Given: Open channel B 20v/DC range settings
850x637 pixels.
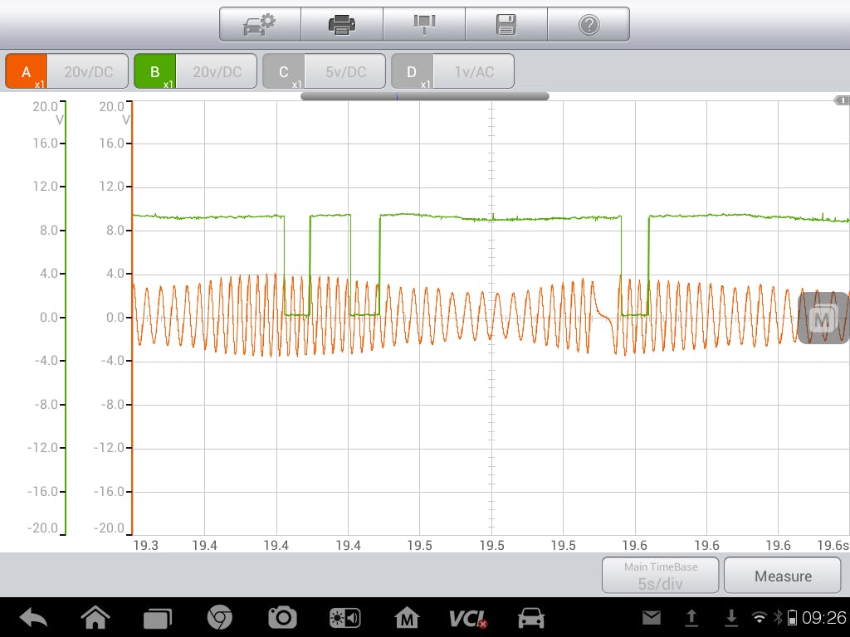Looking at the screenshot, I should (217, 72).
